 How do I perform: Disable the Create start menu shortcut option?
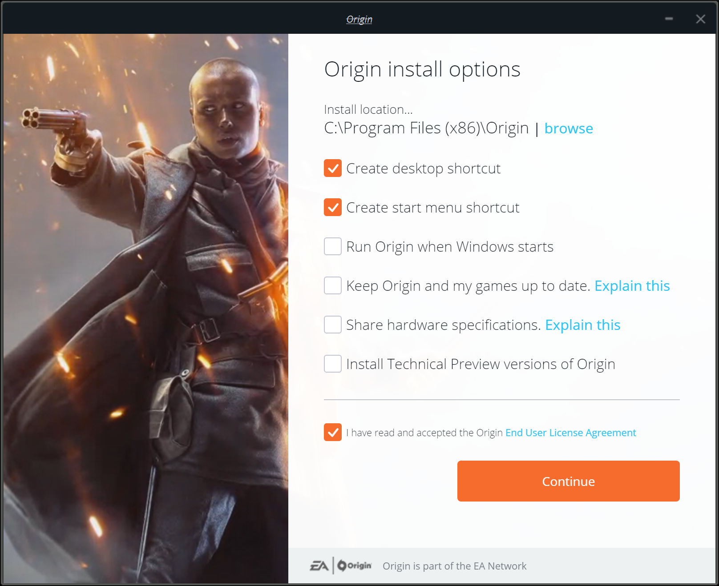(333, 208)
